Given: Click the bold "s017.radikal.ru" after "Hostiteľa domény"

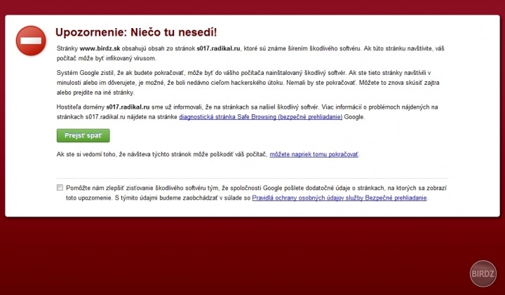Looking at the screenshot, I should coord(128,107).
